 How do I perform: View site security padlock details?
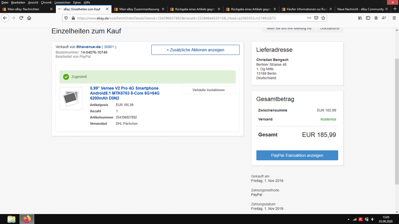tap(73, 18)
